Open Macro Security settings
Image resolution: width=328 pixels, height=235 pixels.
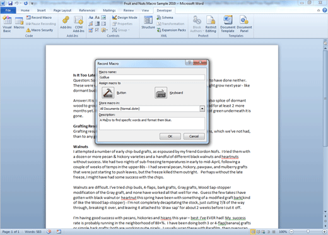(40, 30)
